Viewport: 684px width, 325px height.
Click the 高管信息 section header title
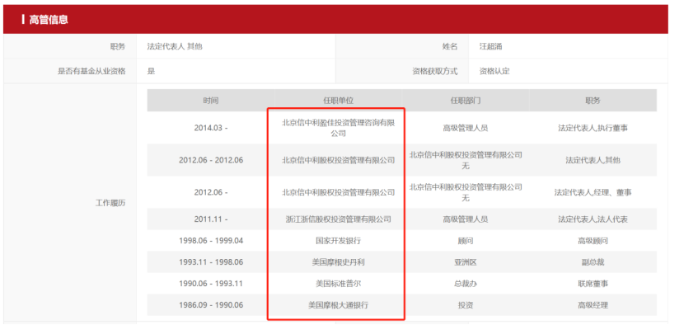coord(49,20)
